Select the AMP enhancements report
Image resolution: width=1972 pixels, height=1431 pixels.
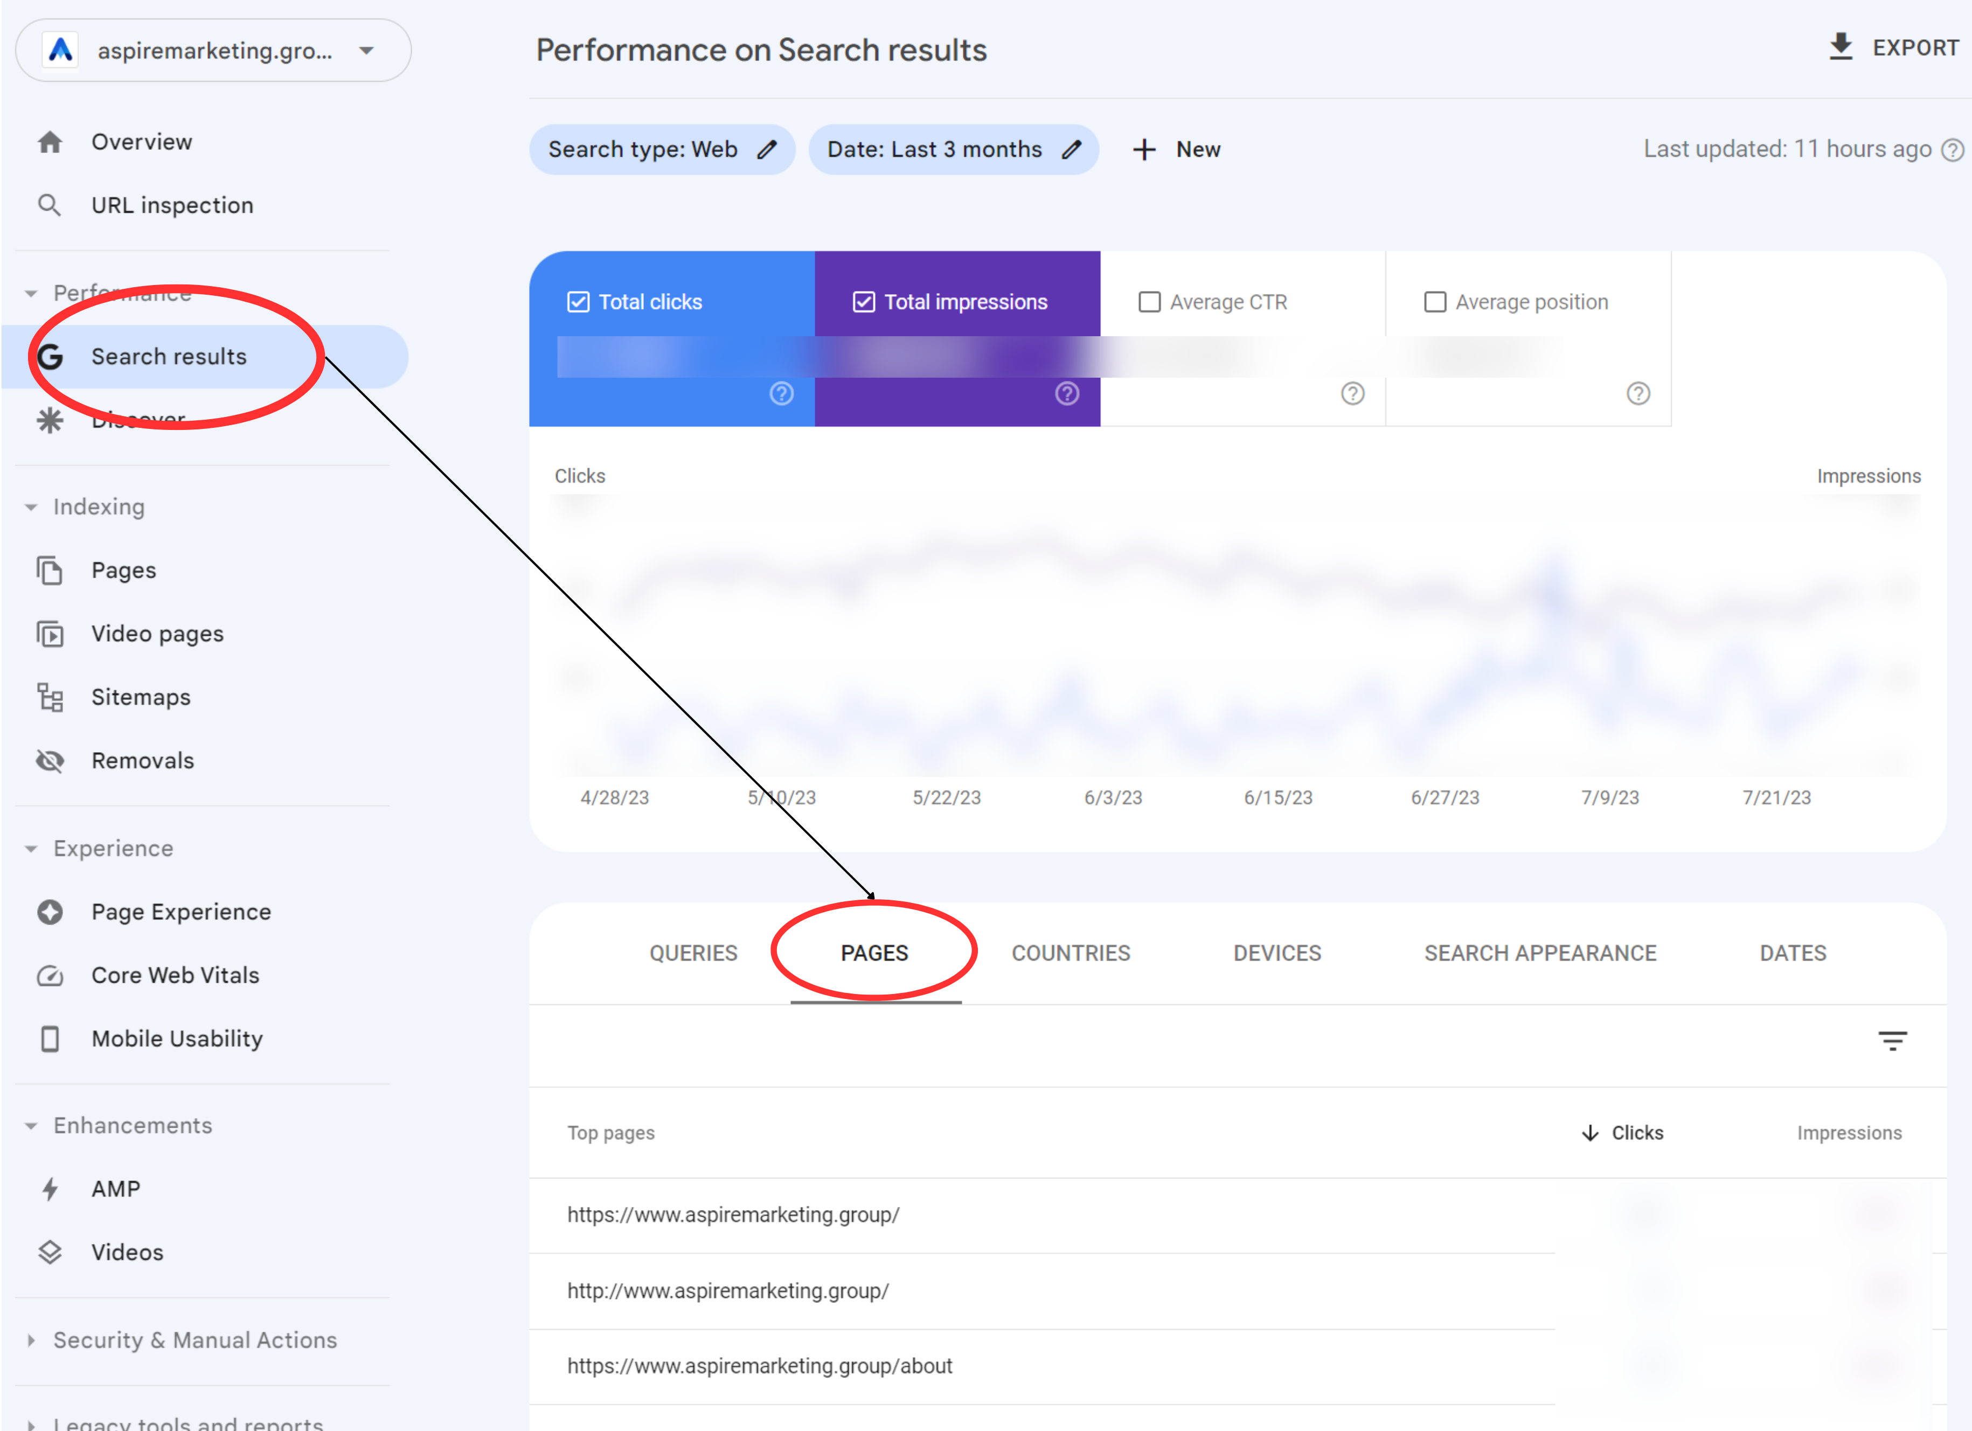(x=115, y=1189)
